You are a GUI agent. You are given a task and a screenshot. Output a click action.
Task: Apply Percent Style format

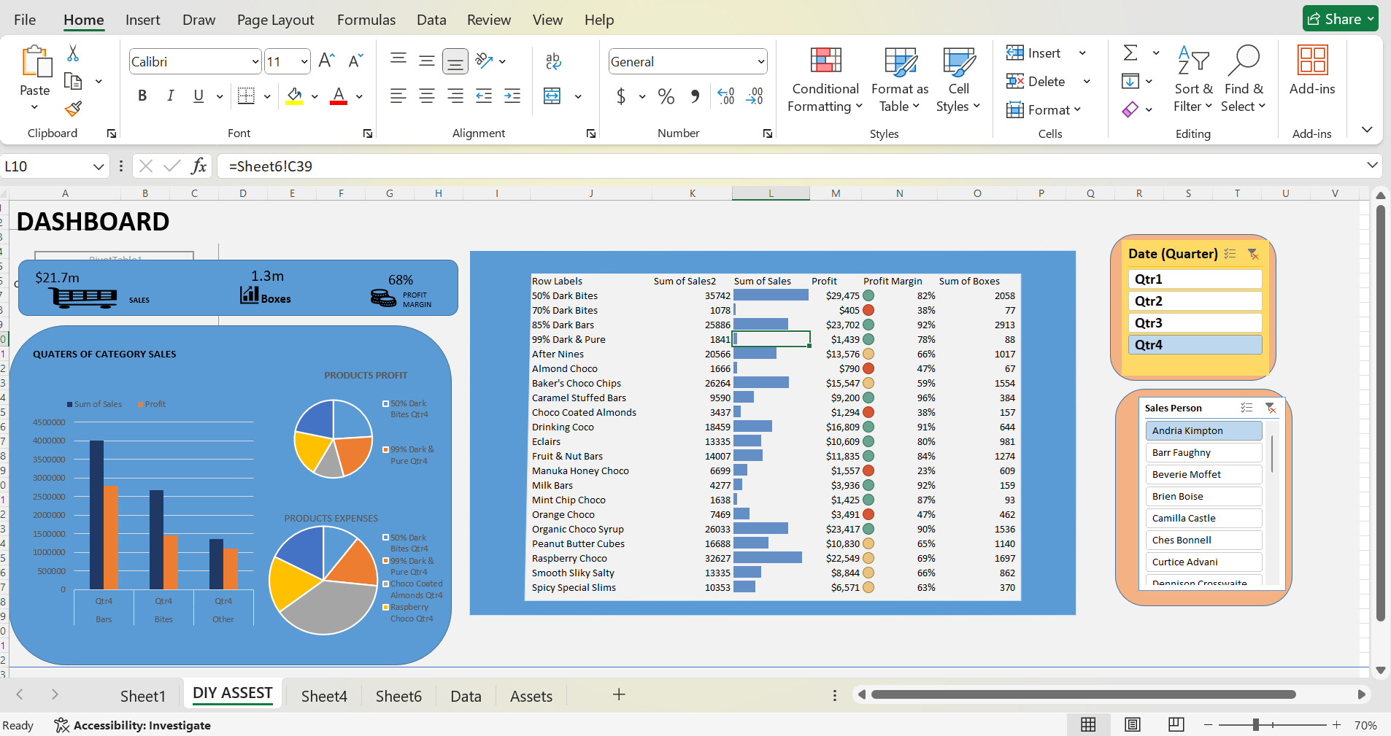pyautogui.click(x=666, y=96)
